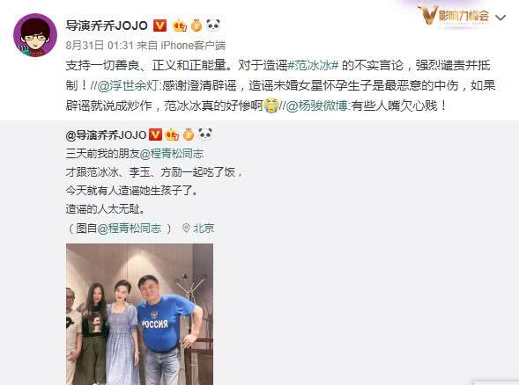Expand the post options chevron menu
Screen dimensions: 519x385
click(x=500, y=18)
